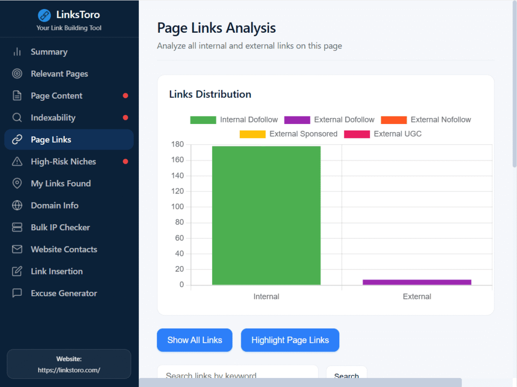
Task: Toggle the External UGC pink legend swatch
Action: point(357,134)
